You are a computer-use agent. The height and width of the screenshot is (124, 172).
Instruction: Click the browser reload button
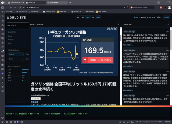coord(20,7)
